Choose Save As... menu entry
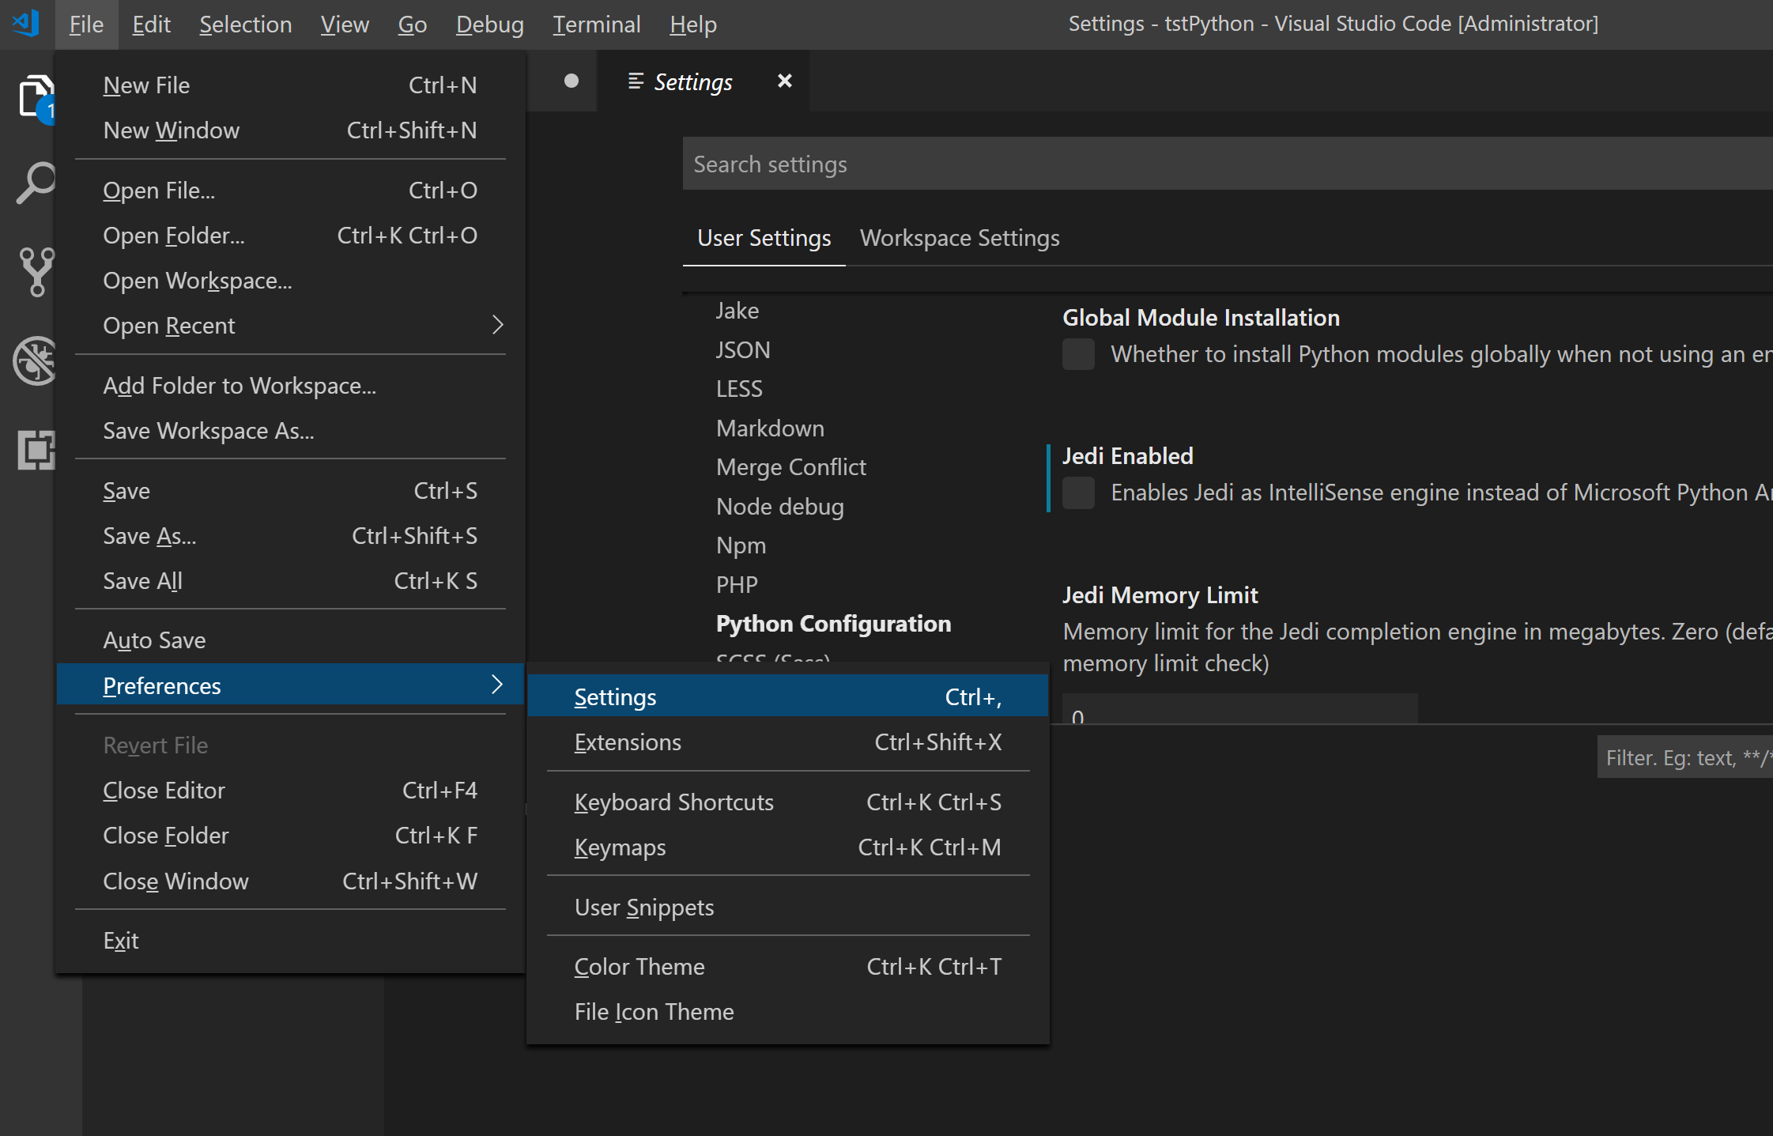Image resolution: width=1773 pixels, height=1136 pixels. pyautogui.click(x=290, y=536)
